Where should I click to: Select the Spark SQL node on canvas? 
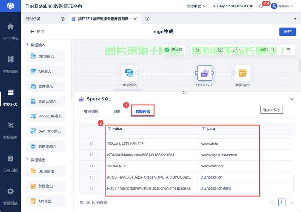[x=205, y=73]
